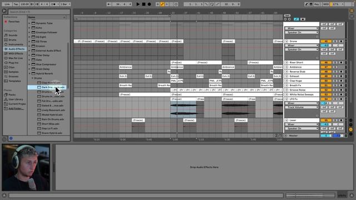Collapse the Hybrid Reverb folder
The image size is (356, 200).
pyautogui.click(x=29, y=73)
